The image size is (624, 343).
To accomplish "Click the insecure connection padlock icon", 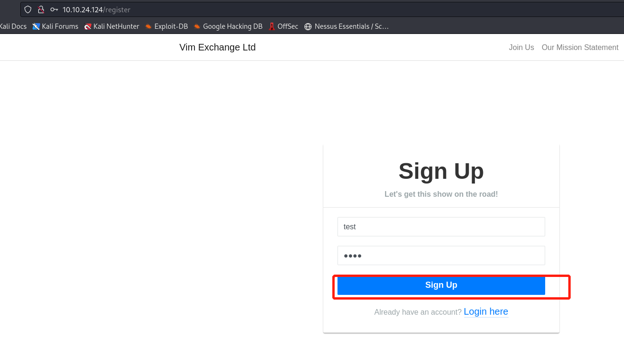I will [x=41, y=9].
